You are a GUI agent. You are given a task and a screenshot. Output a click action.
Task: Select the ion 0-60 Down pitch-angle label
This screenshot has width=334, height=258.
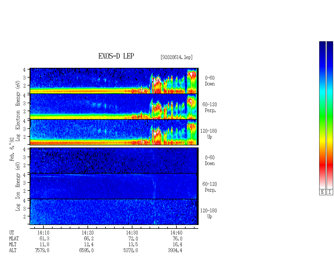[210, 160]
